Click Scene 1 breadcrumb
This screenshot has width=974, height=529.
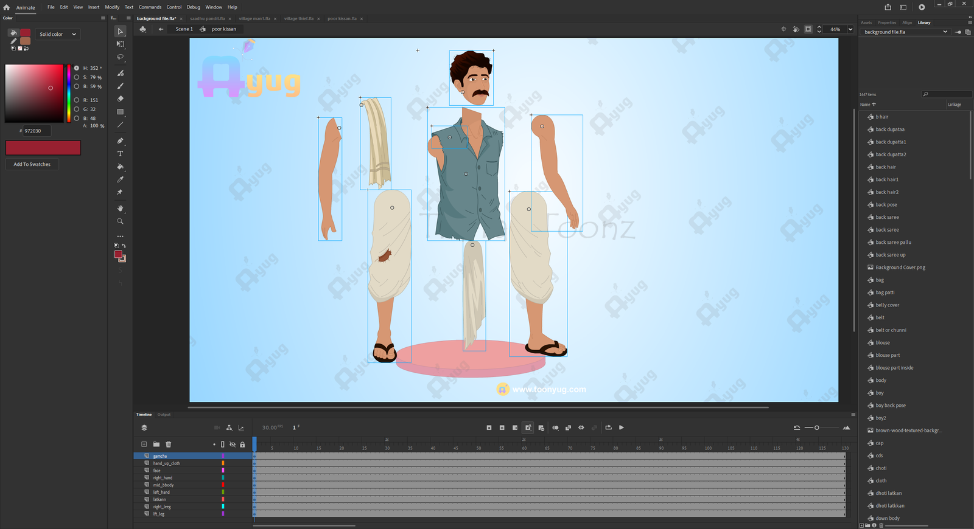click(x=184, y=29)
